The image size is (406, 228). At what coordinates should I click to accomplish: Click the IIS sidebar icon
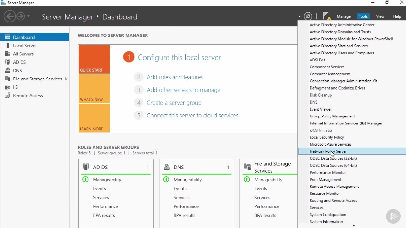[x=8, y=87]
